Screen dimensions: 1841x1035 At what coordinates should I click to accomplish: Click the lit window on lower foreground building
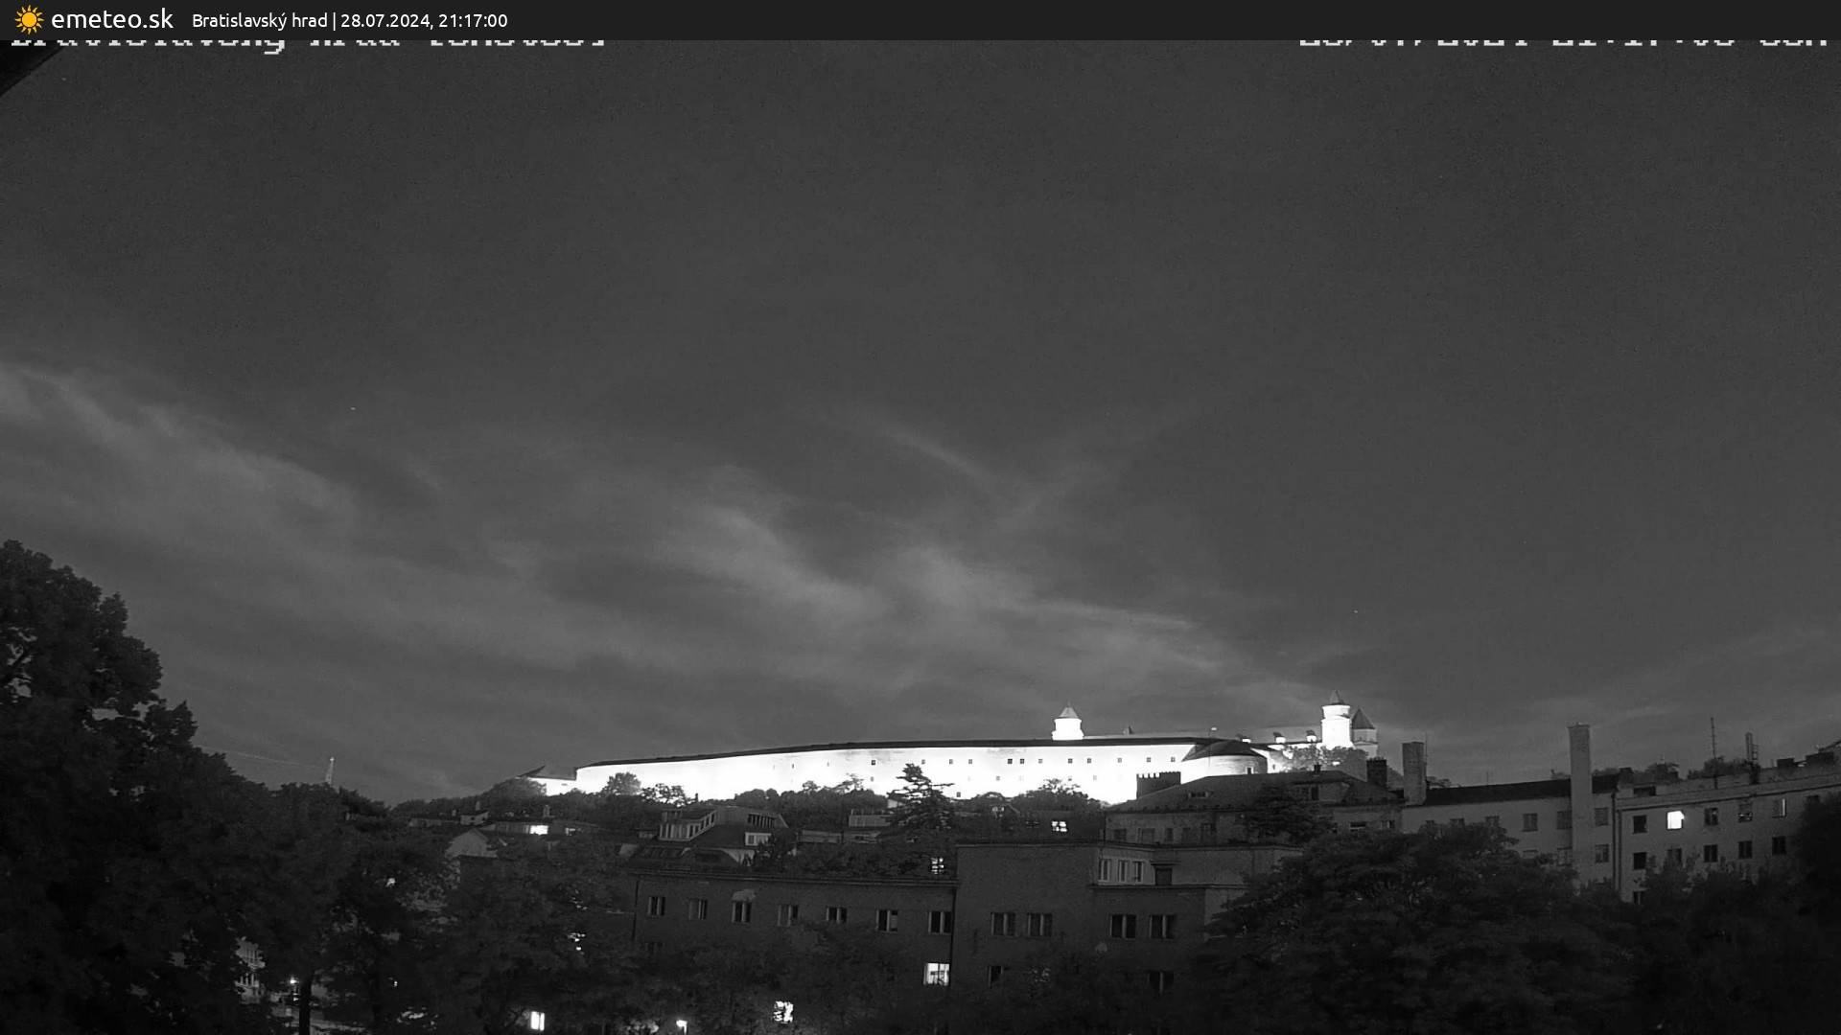coord(936,974)
